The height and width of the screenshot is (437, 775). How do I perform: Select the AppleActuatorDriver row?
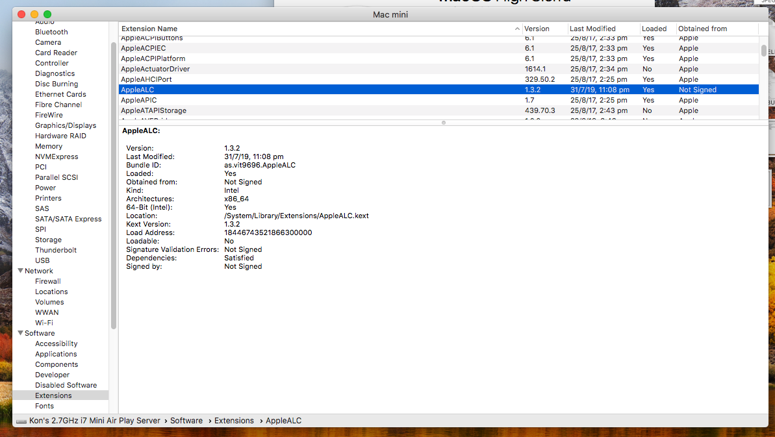point(438,69)
